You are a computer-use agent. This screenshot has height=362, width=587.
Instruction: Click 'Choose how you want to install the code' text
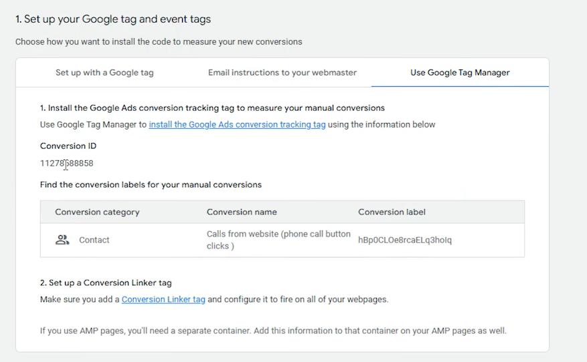pyautogui.click(x=159, y=41)
